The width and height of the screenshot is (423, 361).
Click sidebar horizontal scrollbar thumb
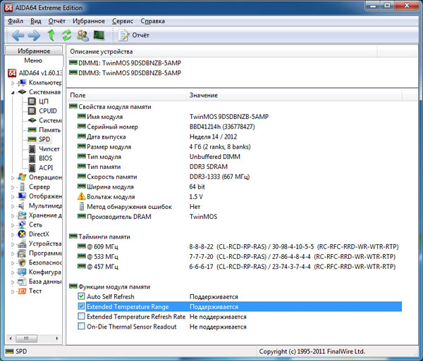point(27,338)
